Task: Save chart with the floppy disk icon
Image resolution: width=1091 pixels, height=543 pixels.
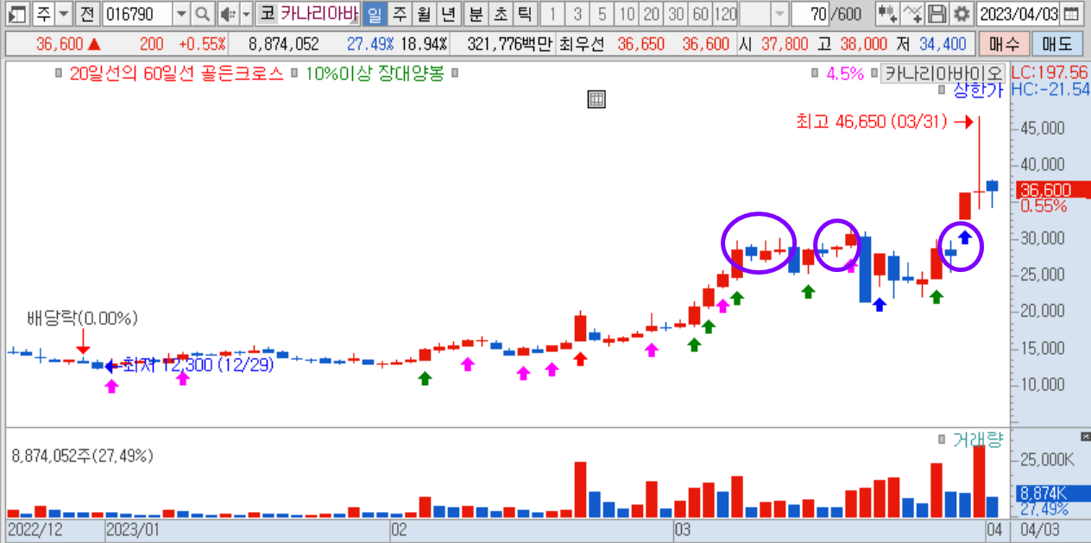Action: [936, 13]
